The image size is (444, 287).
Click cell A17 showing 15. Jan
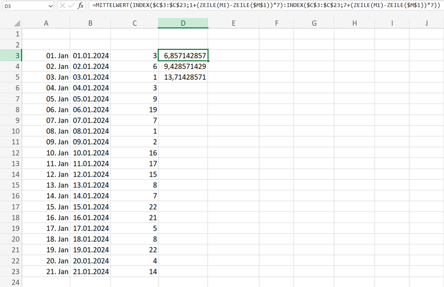(x=46, y=207)
